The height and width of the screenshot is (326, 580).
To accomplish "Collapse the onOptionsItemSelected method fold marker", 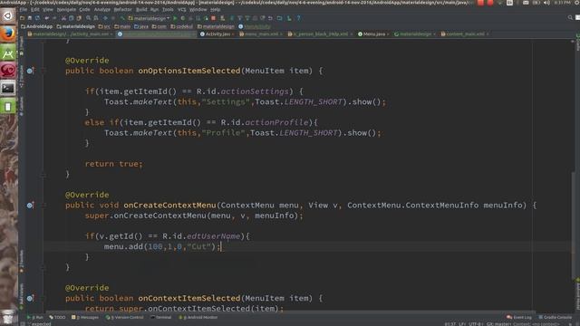I will coord(43,71).
